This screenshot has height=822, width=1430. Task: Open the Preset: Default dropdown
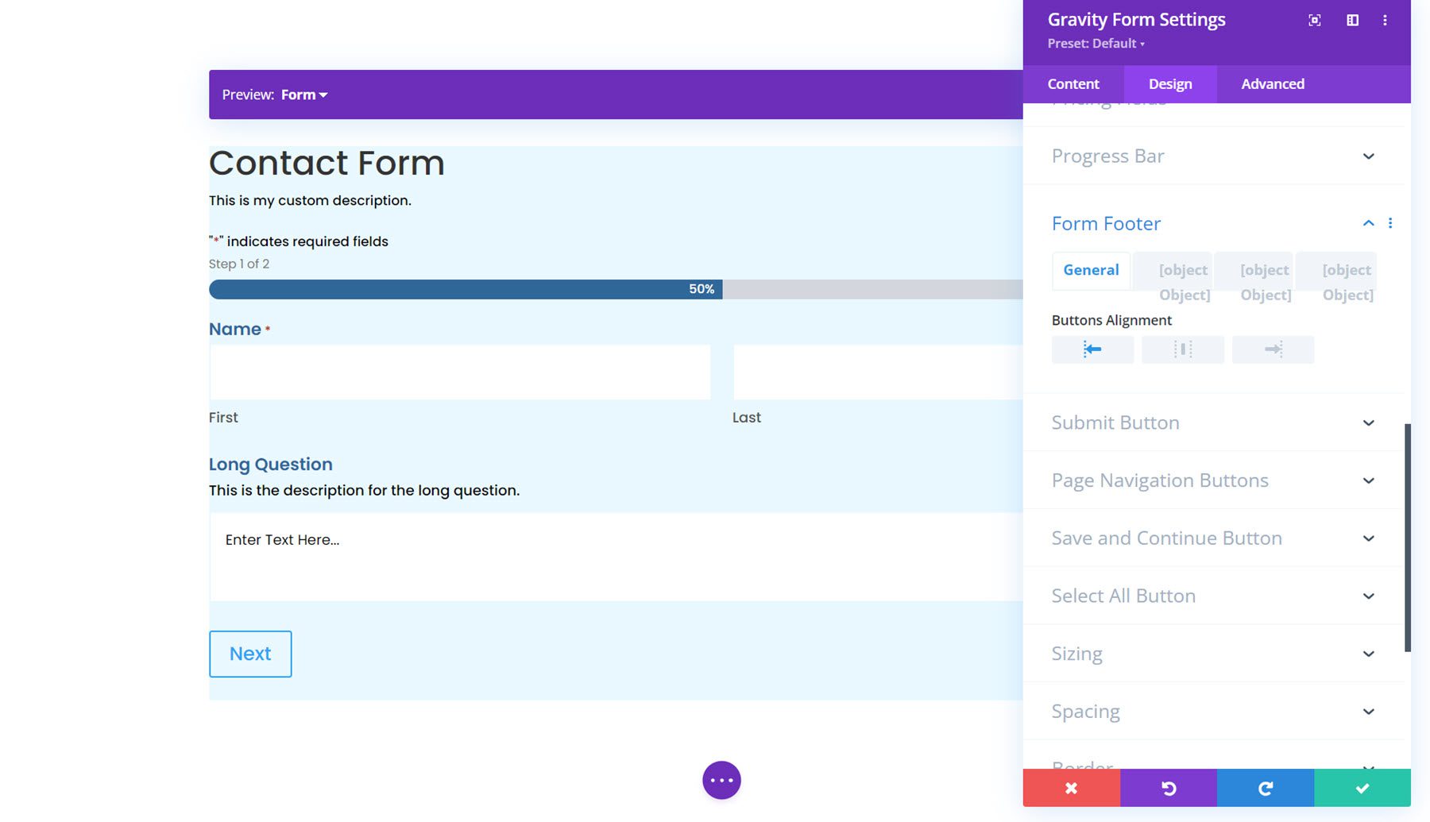pos(1096,44)
